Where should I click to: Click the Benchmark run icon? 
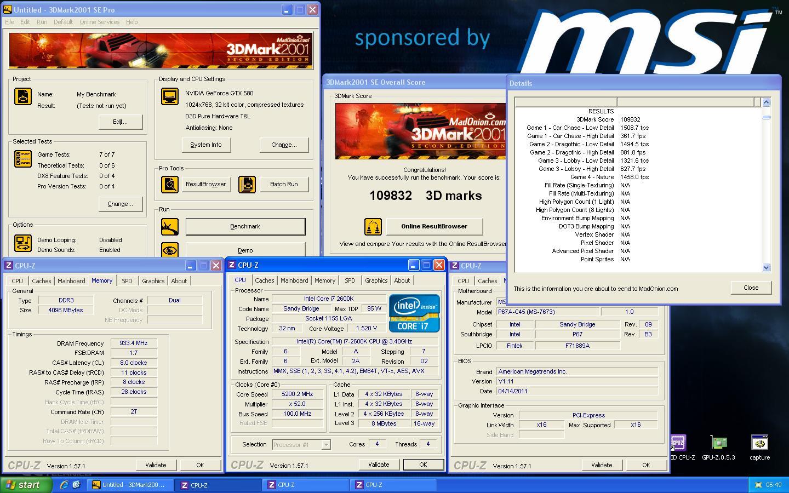tap(170, 227)
